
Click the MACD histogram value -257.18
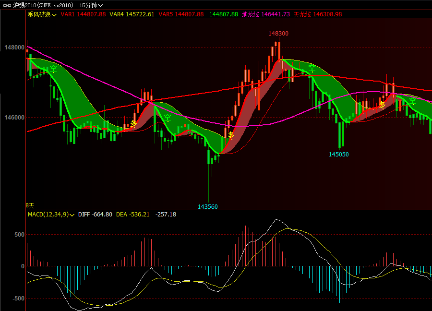[166, 215]
